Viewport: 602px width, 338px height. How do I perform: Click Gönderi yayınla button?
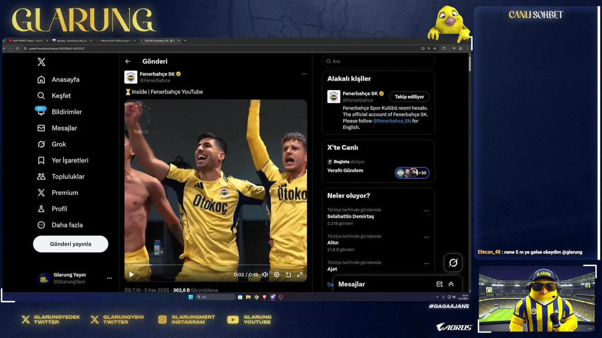71,244
